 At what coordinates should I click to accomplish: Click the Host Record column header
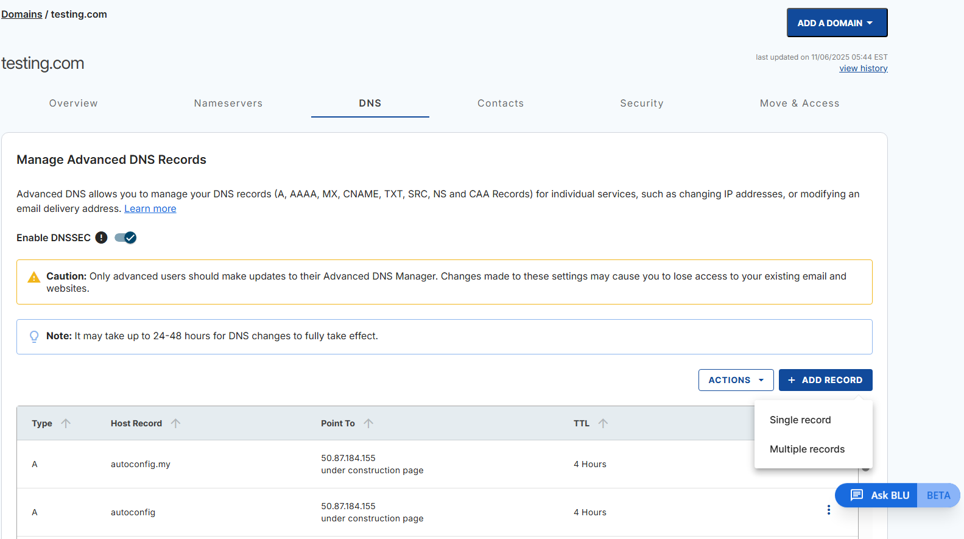pyautogui.click(x=136, y=423)
